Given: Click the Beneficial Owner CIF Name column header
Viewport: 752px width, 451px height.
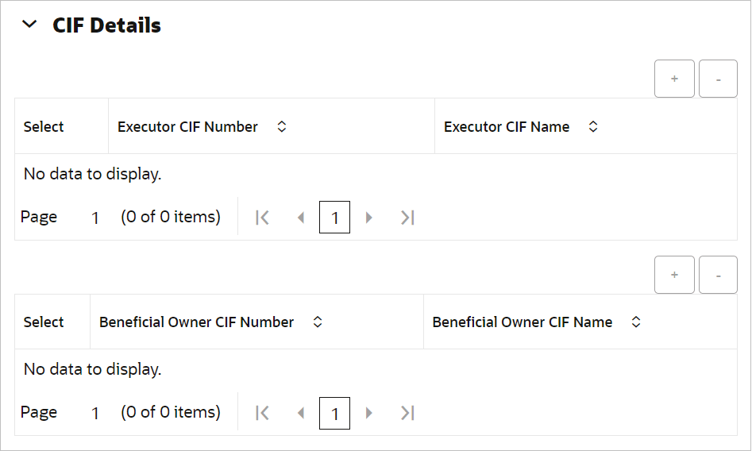Looking at the screenshot, I should coord(522,322).
